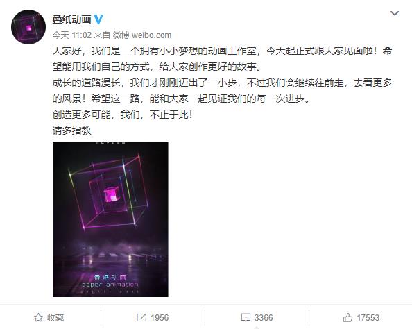The height and width of the screenshot is (329, 412).
Task: Click the line 创造更多可能，我们，不止于此
Action: (x=123, y=115)
